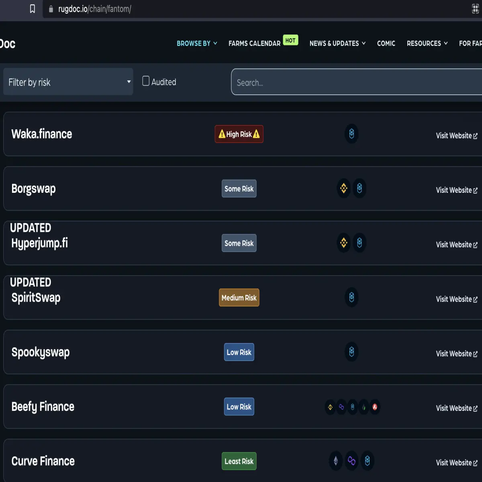The image size is (482, 482).
Task: Toggle the Audited checkbox
Action: coord(146,81)
